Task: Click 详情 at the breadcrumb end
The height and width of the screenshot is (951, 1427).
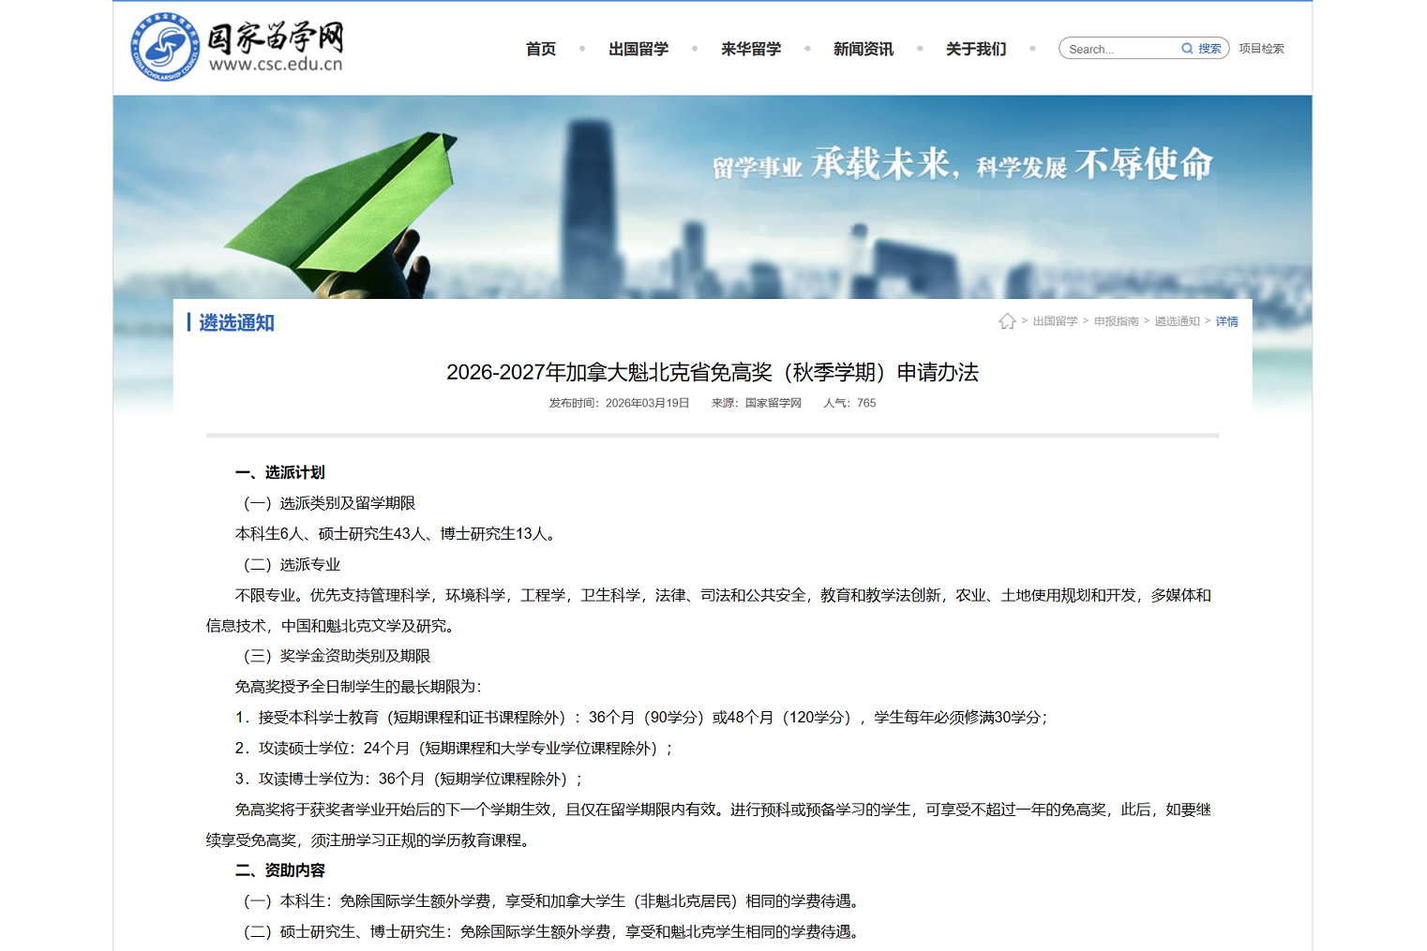Action: (1226, 321)
